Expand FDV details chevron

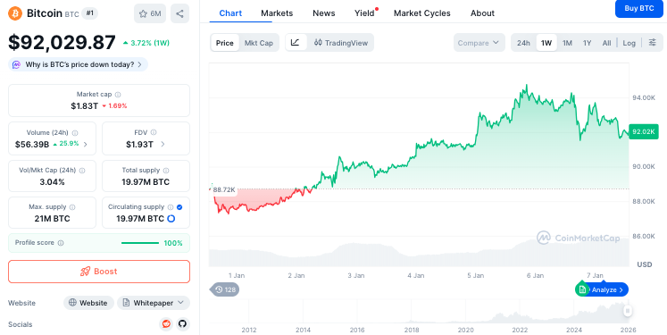coord(163,145)
